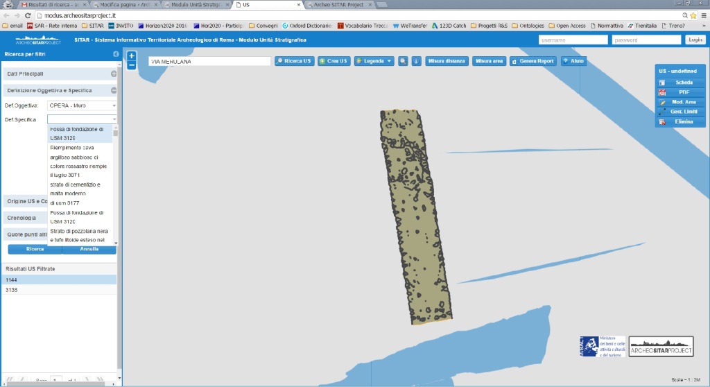Image resolution: width=710 pixels, height=387 pixels.
Task: Switch to 'Modulo Unità Stratigrafica' tab
Action: click(x=197, y=5)
